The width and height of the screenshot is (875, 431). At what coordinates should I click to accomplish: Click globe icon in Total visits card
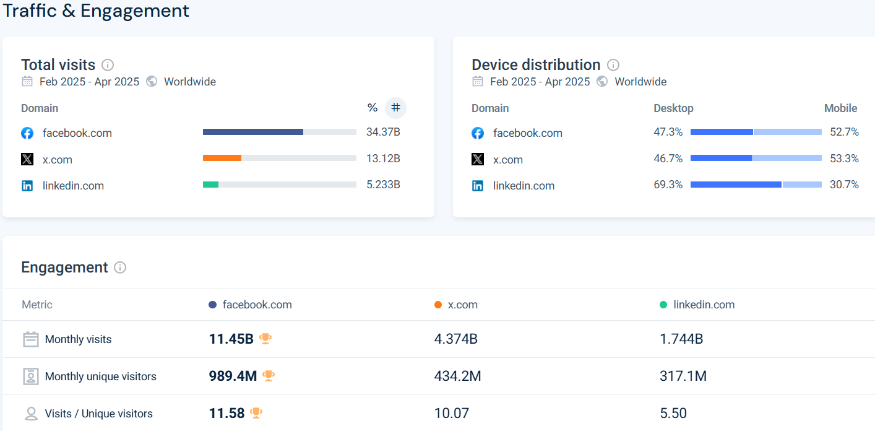click(x=152, y=82)
